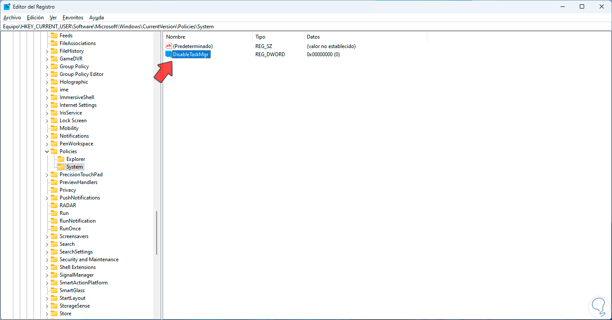This screenshot has width=612, height=320.
Task: Expand the Security and Maintenance key
Action: 47,260
